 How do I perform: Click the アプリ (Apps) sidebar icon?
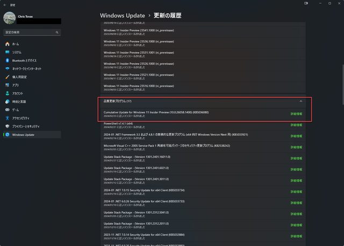coord(8,85)
